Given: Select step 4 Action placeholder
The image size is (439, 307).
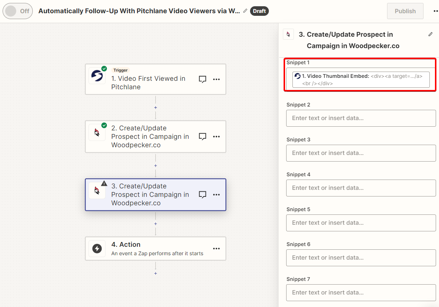Looking at the screenshot, I should tap(155, 249).
